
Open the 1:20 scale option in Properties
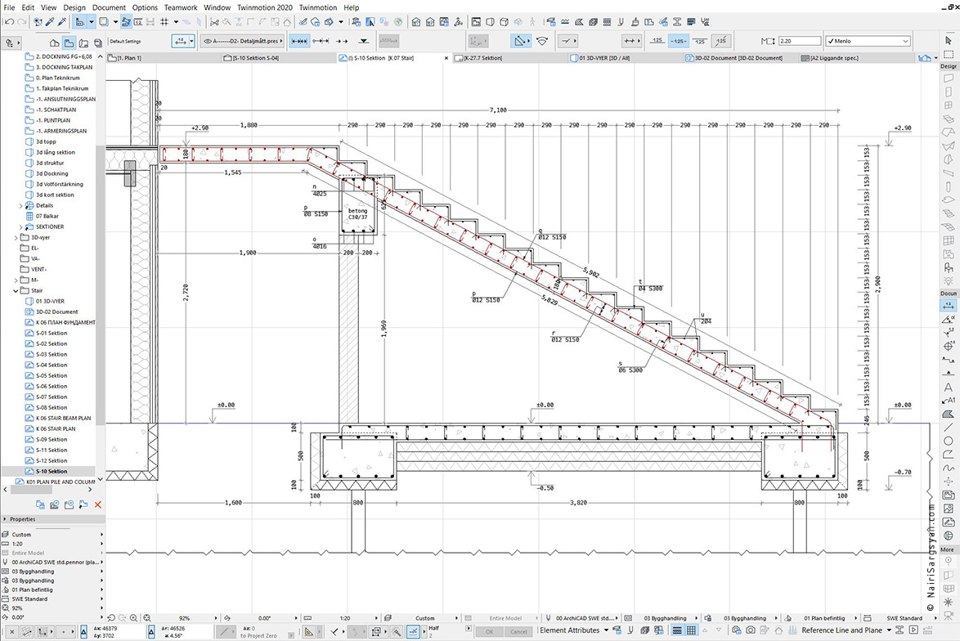point(52,544)
